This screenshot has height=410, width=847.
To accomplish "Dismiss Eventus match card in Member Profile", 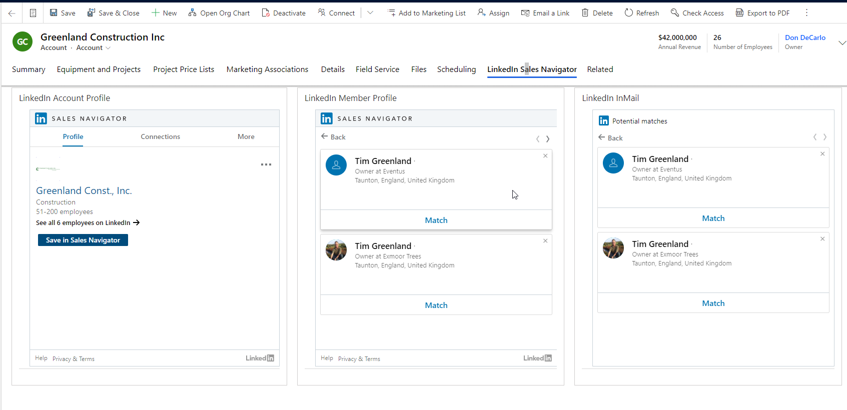I will 545,156.
